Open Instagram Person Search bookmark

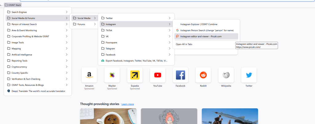(206, 30)
